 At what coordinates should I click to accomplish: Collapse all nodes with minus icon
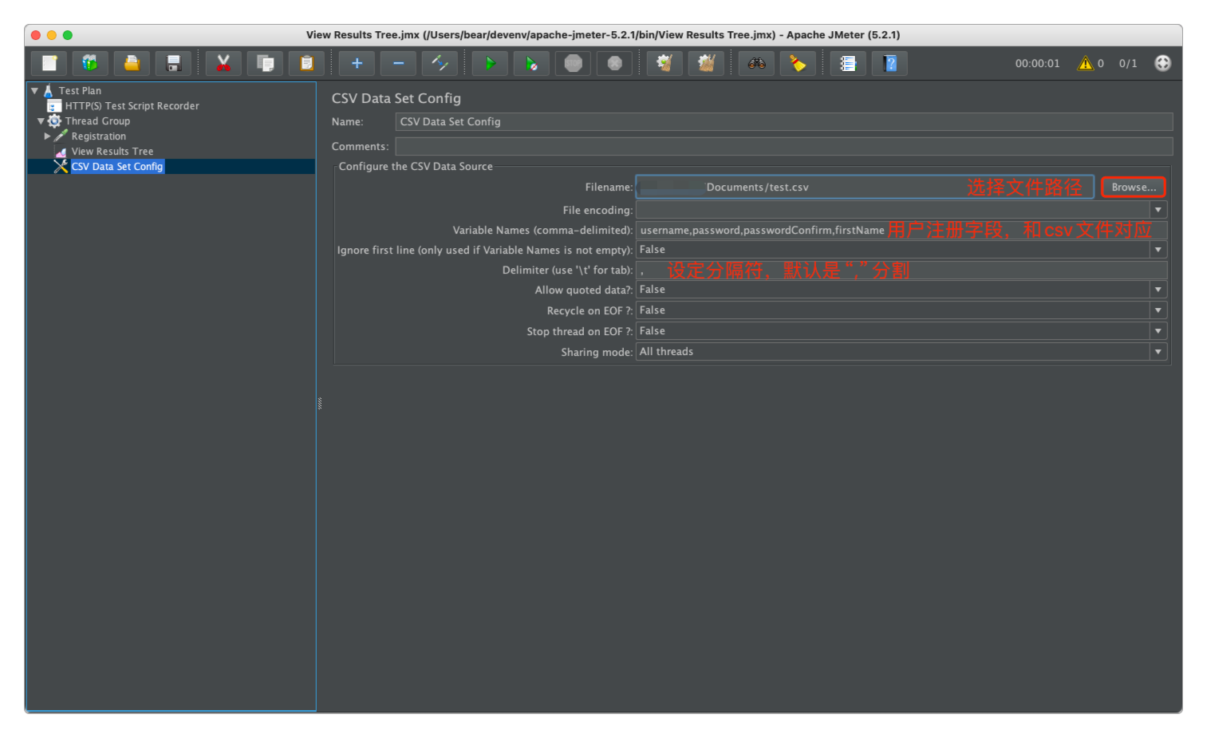tap(398, 63)
